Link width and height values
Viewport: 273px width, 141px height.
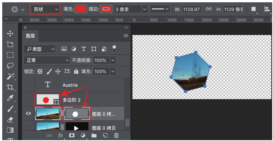(x=208, y=9)
